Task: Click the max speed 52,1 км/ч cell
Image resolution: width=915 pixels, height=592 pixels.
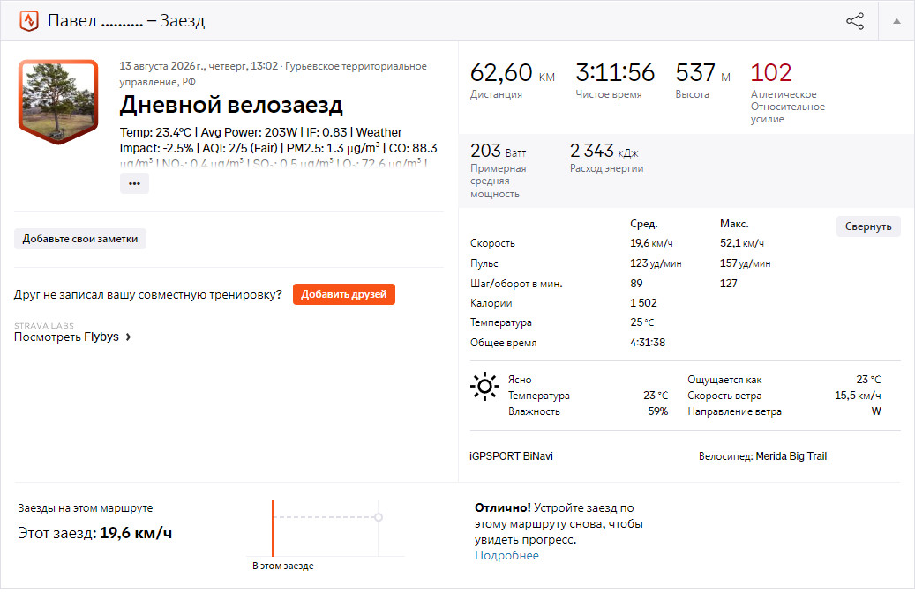Action: (742, 243)
